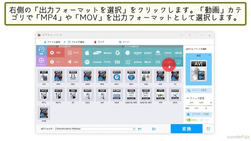The width and height of the screenshot is (251, 141).
Task: Select the MTS format icon
Action: tap(44, 94)
